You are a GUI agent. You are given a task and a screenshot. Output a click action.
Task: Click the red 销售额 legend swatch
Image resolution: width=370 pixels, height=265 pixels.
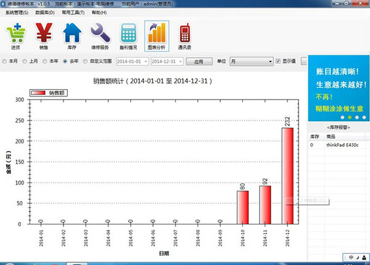coord(38,93)
